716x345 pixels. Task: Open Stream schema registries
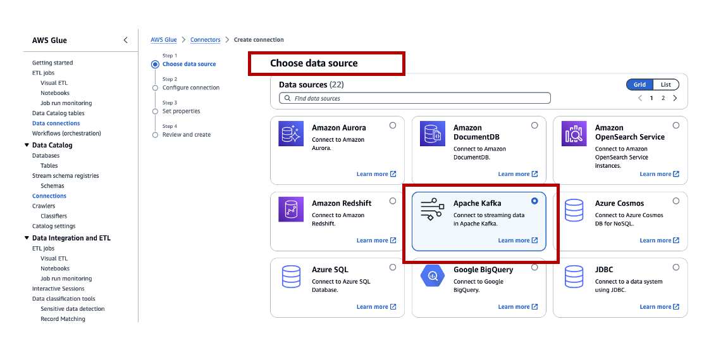(x=65, y=175)
